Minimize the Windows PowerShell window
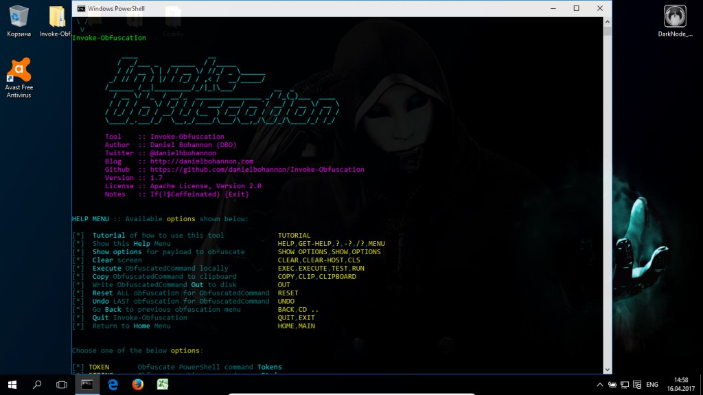The image size is (703, 395). [x=553, y=8]
